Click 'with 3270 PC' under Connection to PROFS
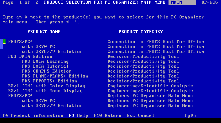 click(38, 47)
